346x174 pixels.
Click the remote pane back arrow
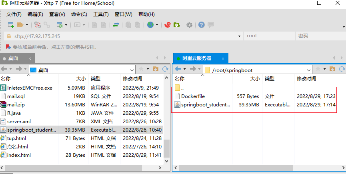178,69
